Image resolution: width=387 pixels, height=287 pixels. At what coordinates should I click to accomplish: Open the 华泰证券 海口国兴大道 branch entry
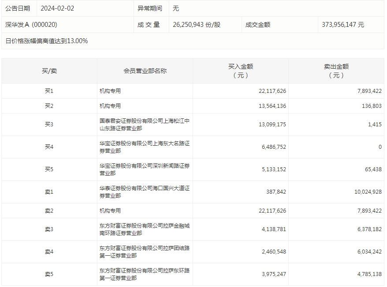(x=144, y=192)
